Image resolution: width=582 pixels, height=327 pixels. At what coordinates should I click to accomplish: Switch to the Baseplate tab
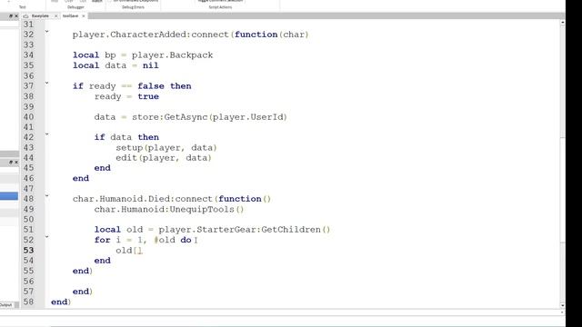[40, 16]
